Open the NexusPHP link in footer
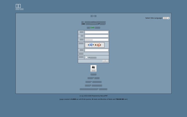This screenshot has width=187, height=117. [x=104, y=96]
